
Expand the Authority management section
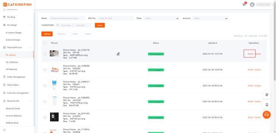pyautogui.click(x=30, y=93)
